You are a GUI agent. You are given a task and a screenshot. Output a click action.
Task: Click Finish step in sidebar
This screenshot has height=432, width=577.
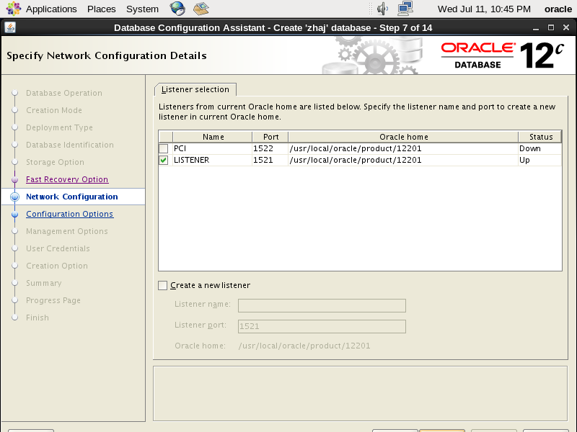coord(38,318)
